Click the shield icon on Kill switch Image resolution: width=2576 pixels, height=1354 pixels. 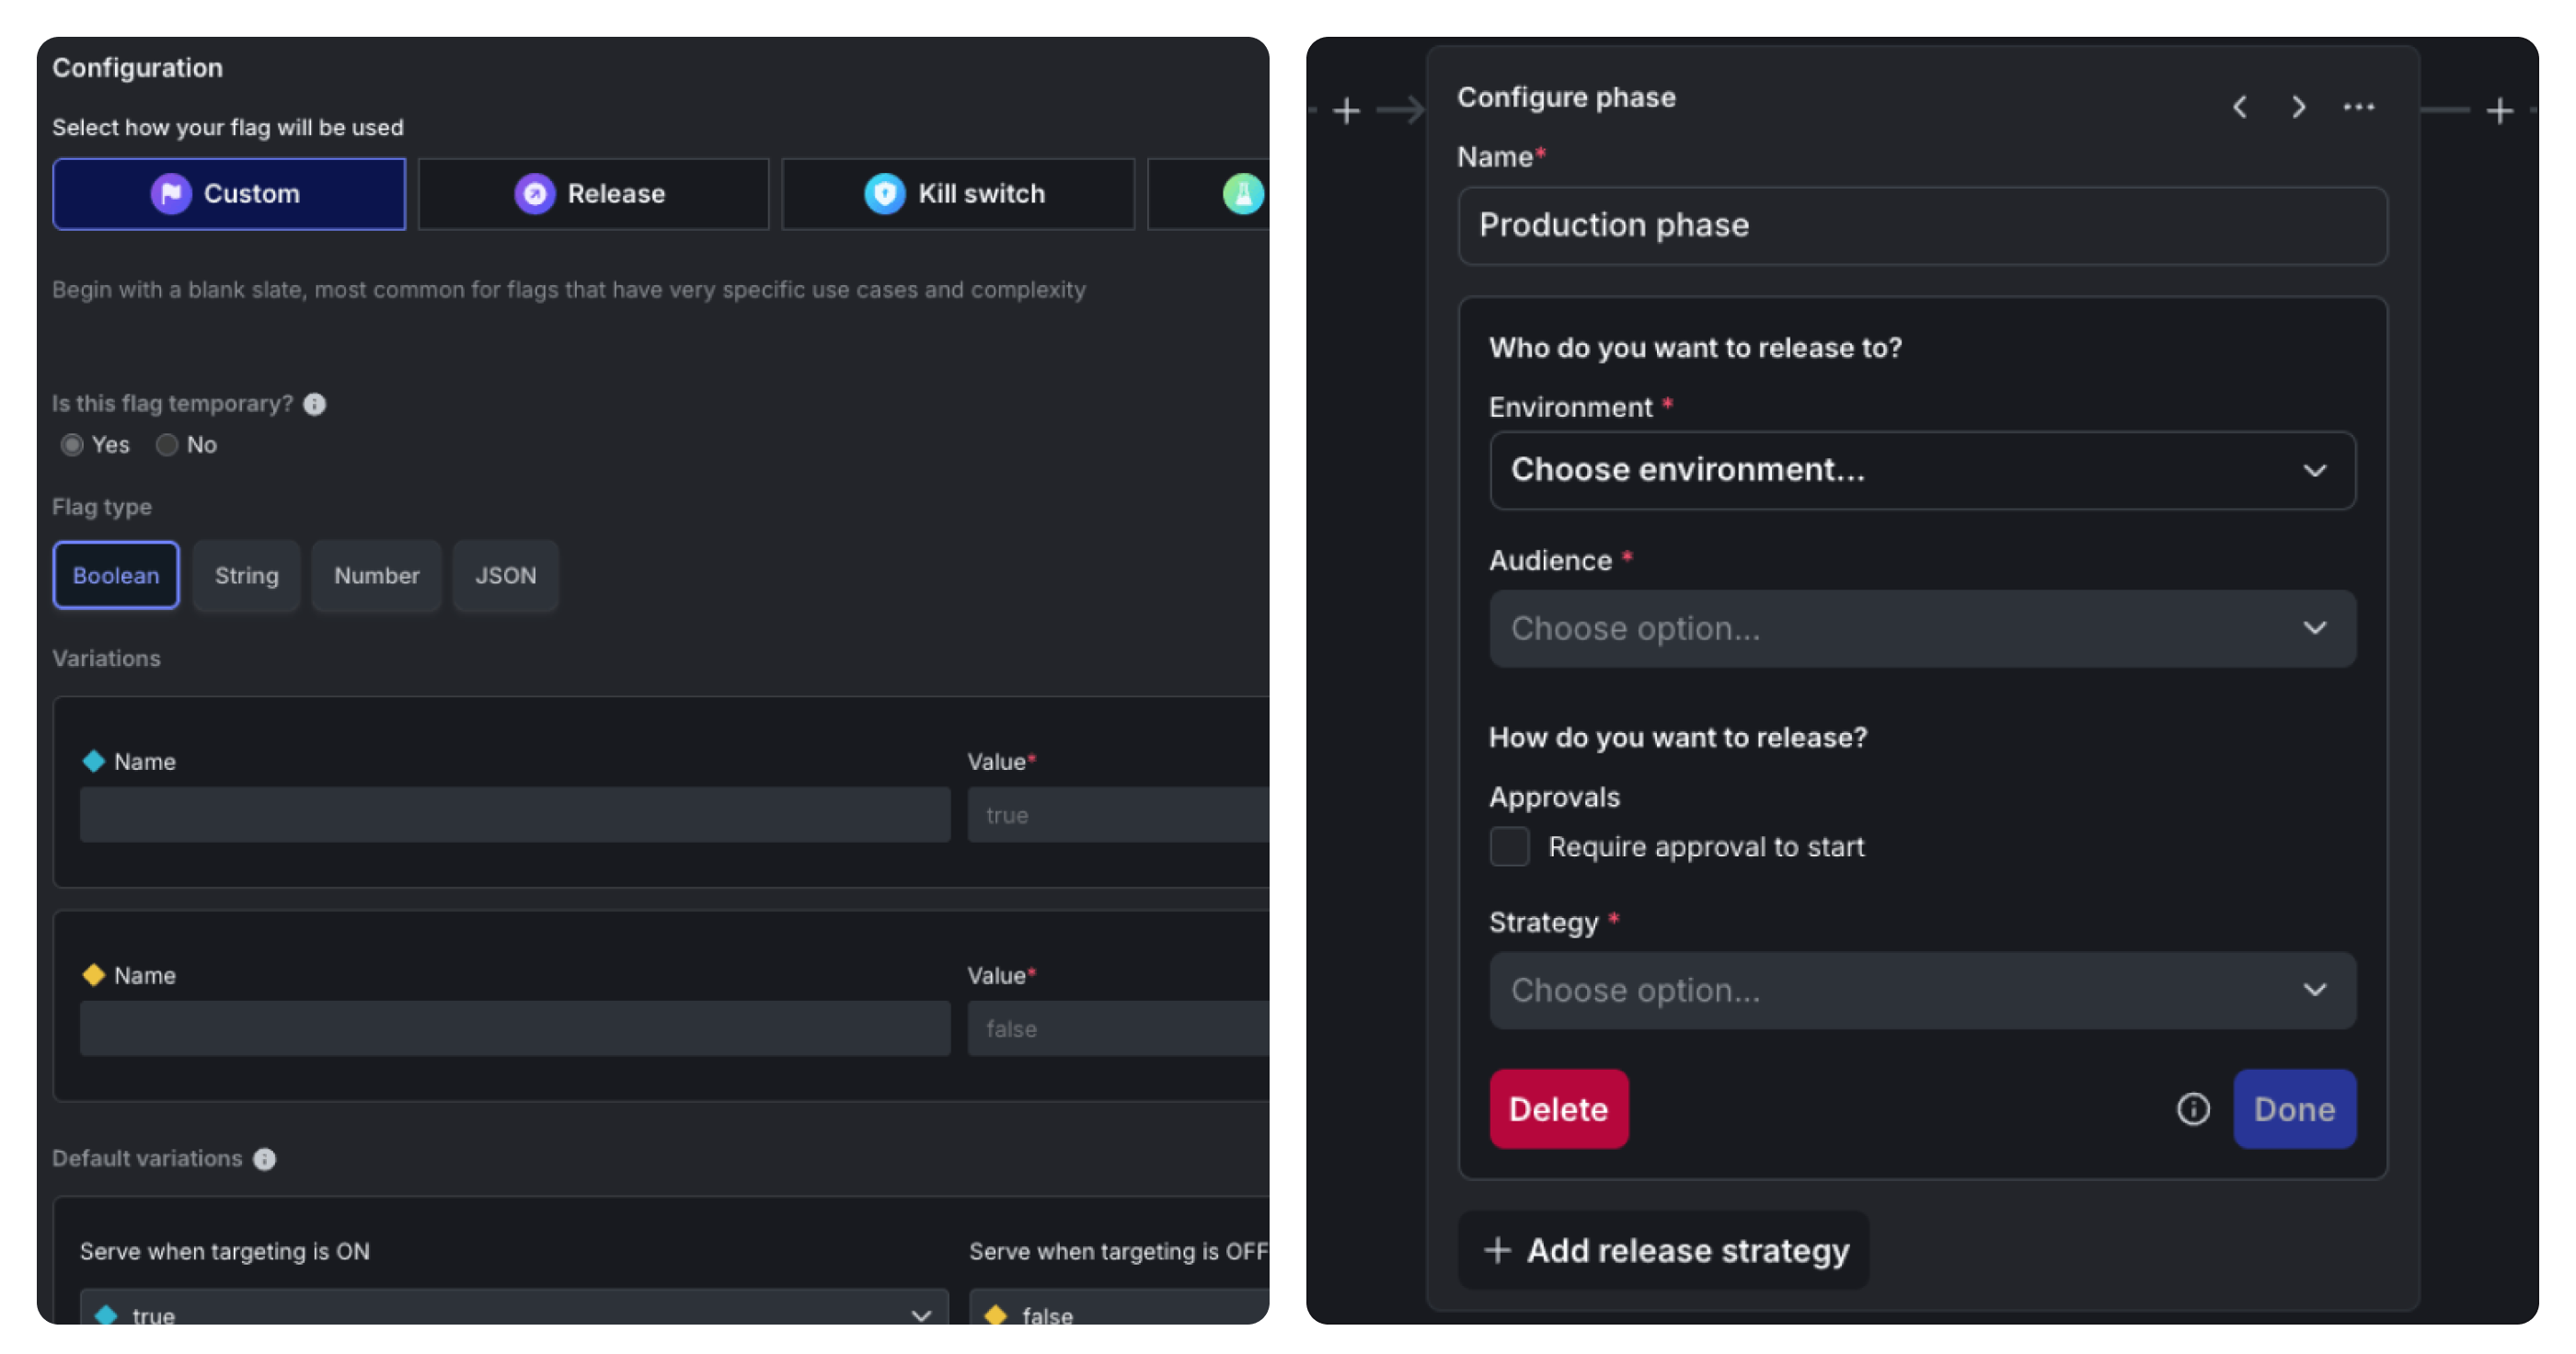[x=885, y=194]
